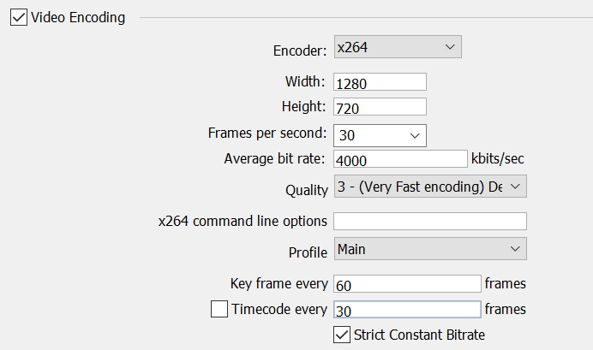Open the Encoder x264 dropdown

398,47
